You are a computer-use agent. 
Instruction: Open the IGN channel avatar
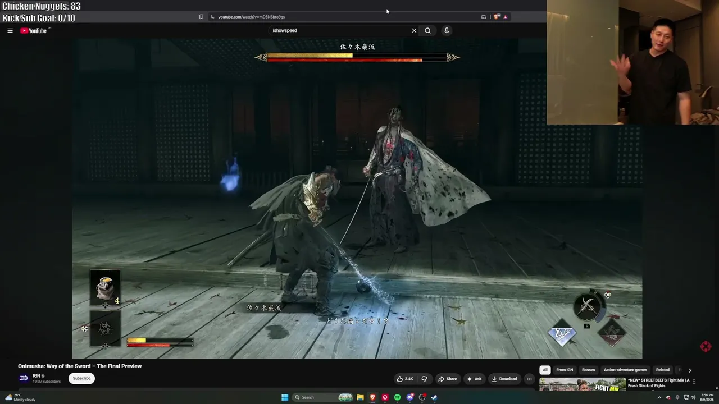click(x=24, y=378)
